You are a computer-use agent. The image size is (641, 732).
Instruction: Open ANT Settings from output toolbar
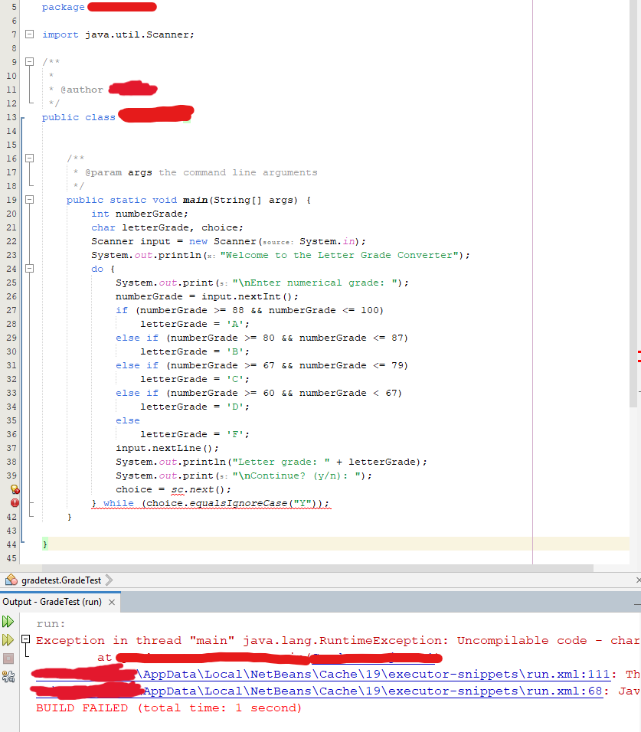(9, 675)
